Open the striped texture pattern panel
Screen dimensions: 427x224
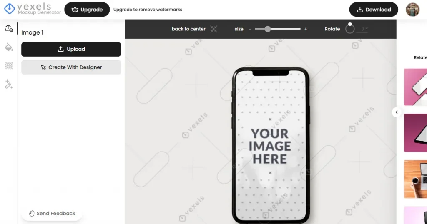click(9, 65)
